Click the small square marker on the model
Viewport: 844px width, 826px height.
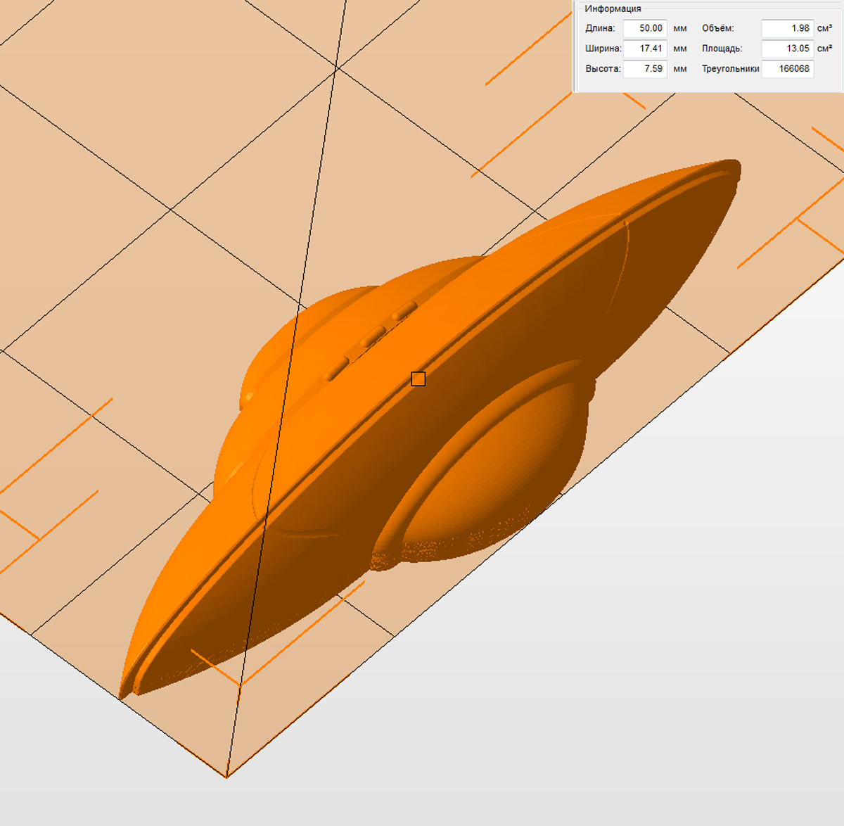coord(418,379)
